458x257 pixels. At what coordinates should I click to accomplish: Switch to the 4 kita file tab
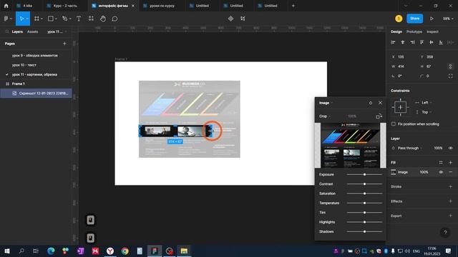pyautogui.click(x=28, y=6)
